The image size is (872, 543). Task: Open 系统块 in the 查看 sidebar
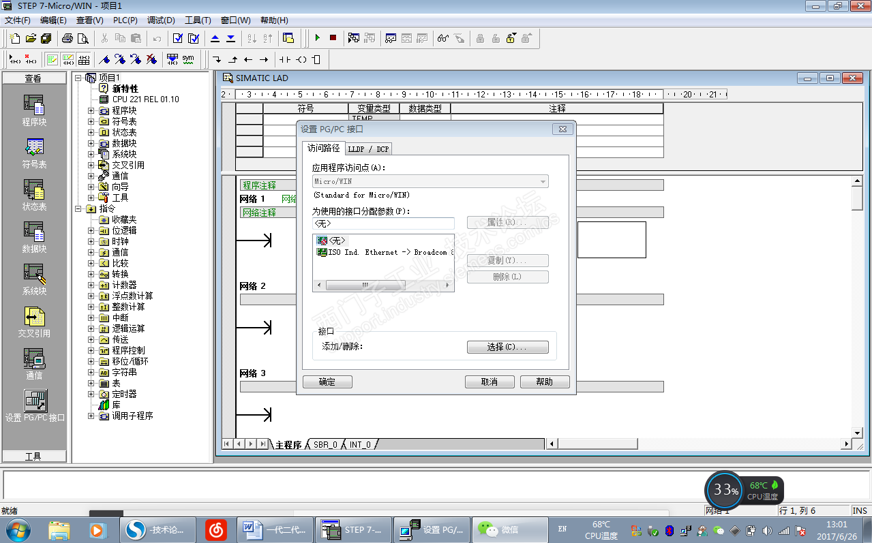[33, 280]
